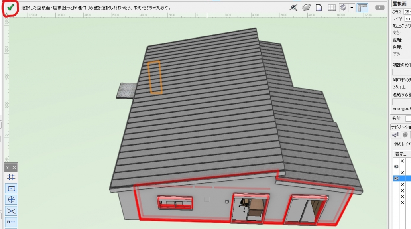Click the gear settings icon in toolbar
This screenshot has width=411, height=229.
click(x=343, y=8)
